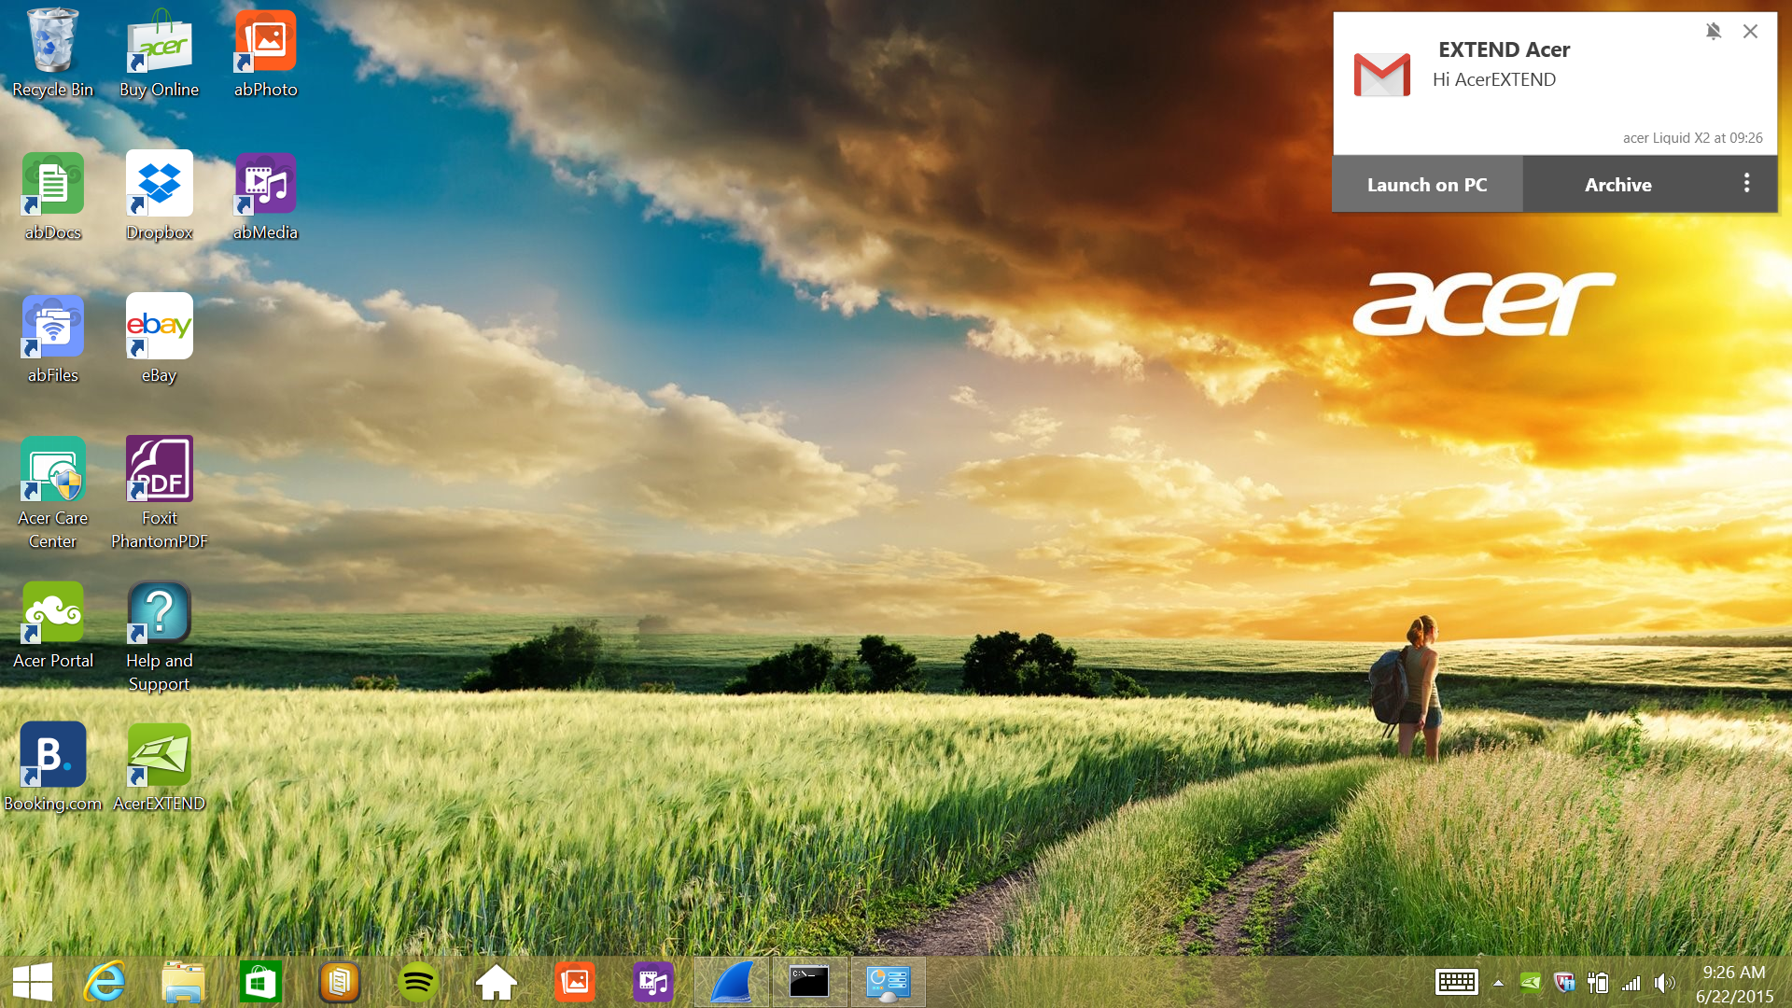Screen dimensions: 1792x1008
Task: Click Launch on PC in notification
Action: coord(1427,185)
